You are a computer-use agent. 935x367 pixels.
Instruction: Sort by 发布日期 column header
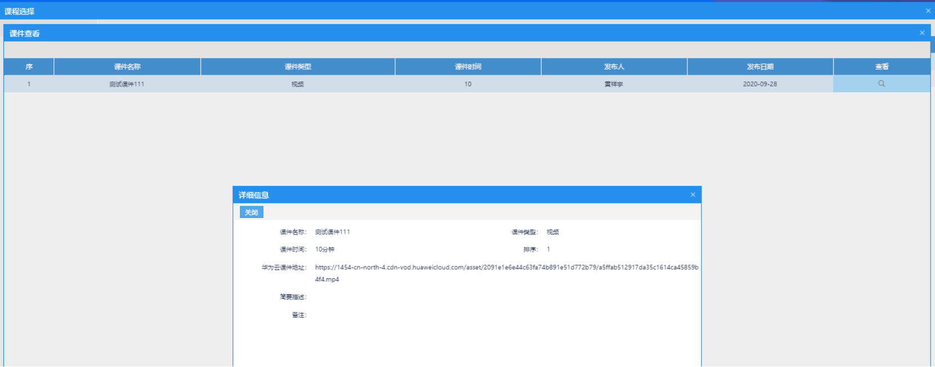[760, 66]
